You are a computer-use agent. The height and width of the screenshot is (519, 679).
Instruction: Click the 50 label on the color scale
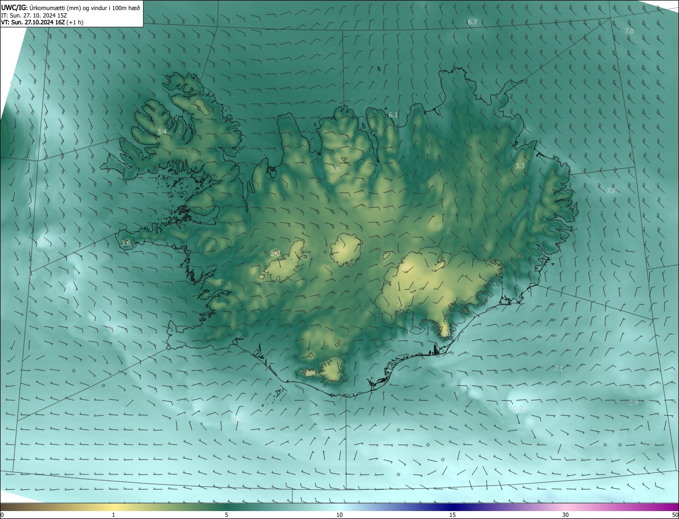(675, 515)
